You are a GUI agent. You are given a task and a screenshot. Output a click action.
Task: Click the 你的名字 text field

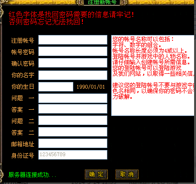point(73,75)
